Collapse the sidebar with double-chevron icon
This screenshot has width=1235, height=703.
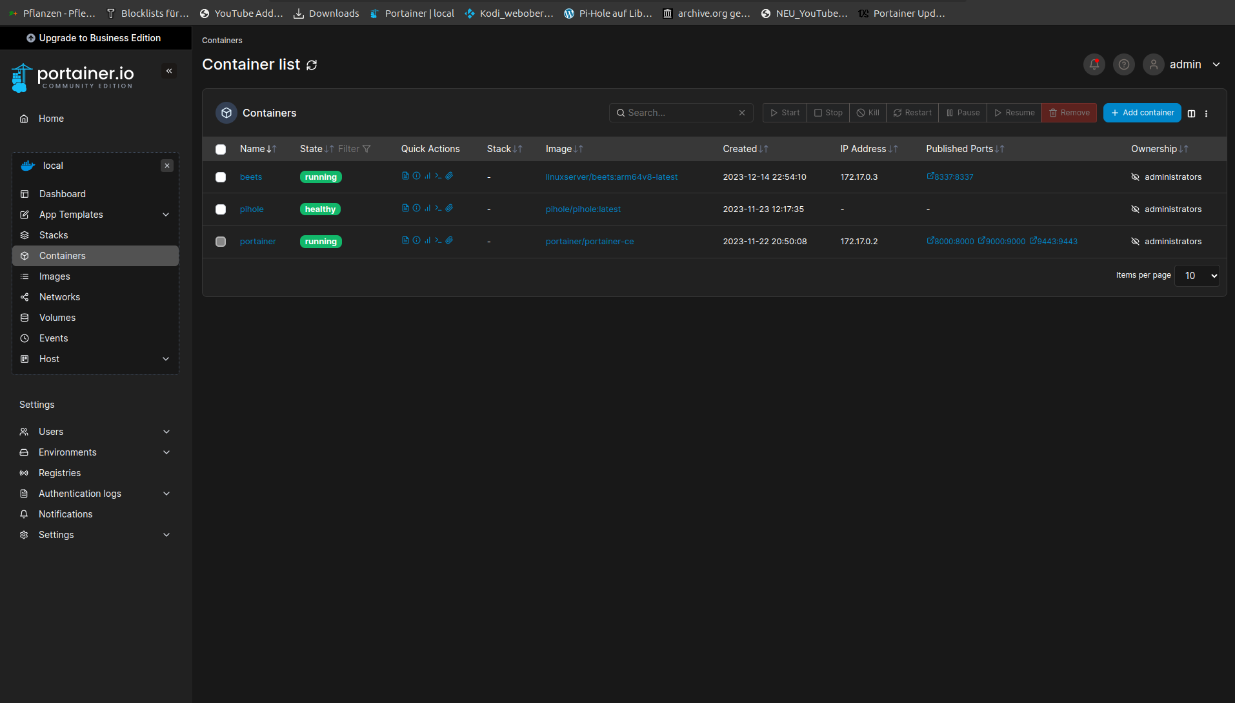pyautogui.click(x=169, y=71)
